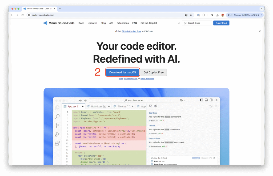273x176 pixels.
Task: Open the API navigation link
Action: click(111, 23)
